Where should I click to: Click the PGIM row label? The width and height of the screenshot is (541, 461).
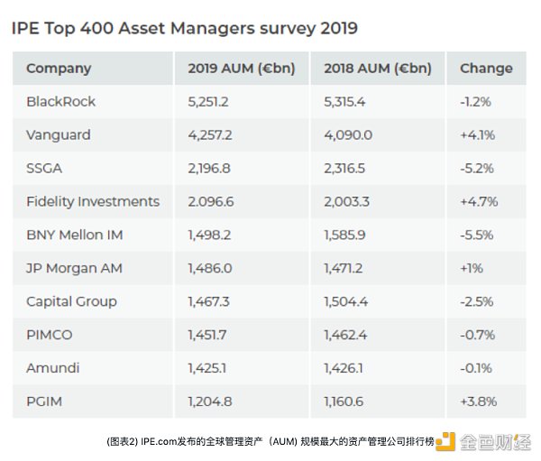coord(44,401)
